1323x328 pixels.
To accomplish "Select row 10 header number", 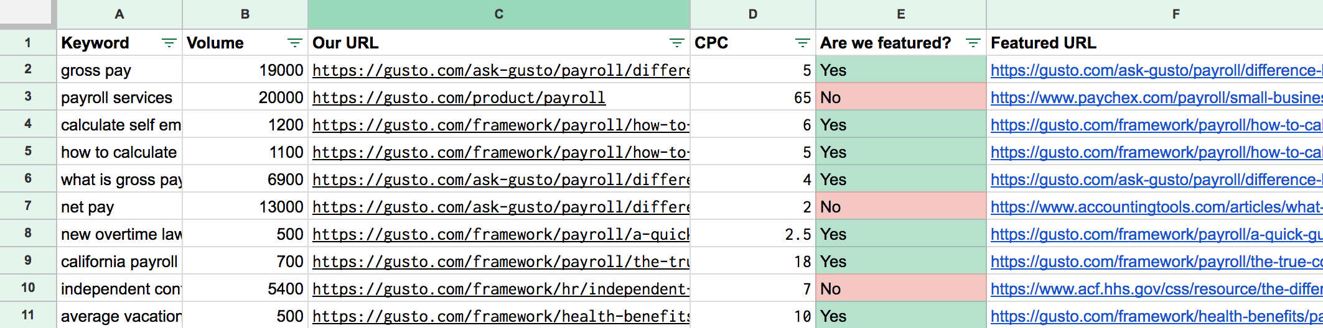I will [28, 288].
